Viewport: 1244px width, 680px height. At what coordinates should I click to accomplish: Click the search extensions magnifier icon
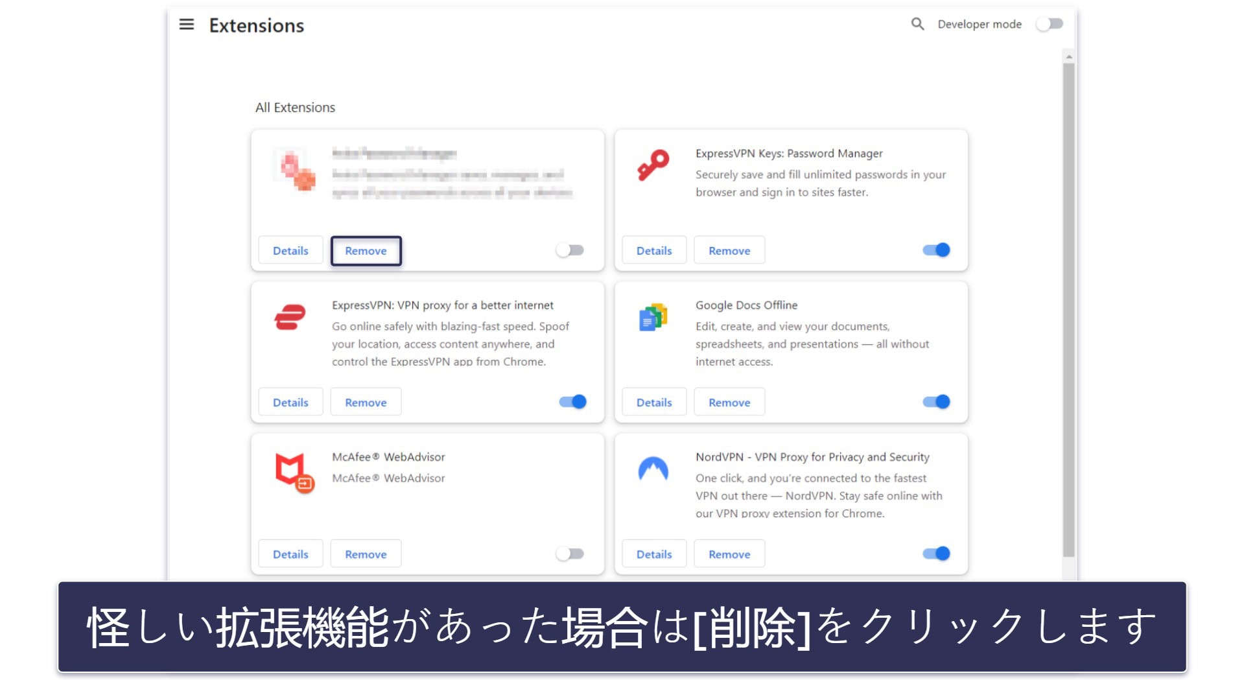point(917,24)
